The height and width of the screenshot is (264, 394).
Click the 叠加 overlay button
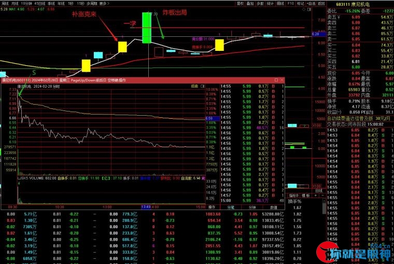pos(250,4)
